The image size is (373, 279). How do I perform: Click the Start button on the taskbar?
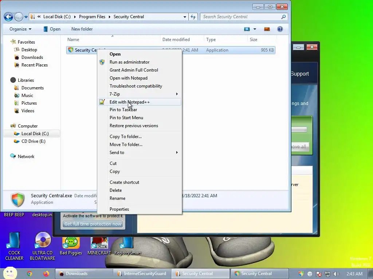click(10, 273)
